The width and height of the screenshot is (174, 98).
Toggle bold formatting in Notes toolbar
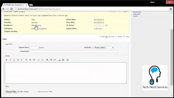tap(7, 60)
